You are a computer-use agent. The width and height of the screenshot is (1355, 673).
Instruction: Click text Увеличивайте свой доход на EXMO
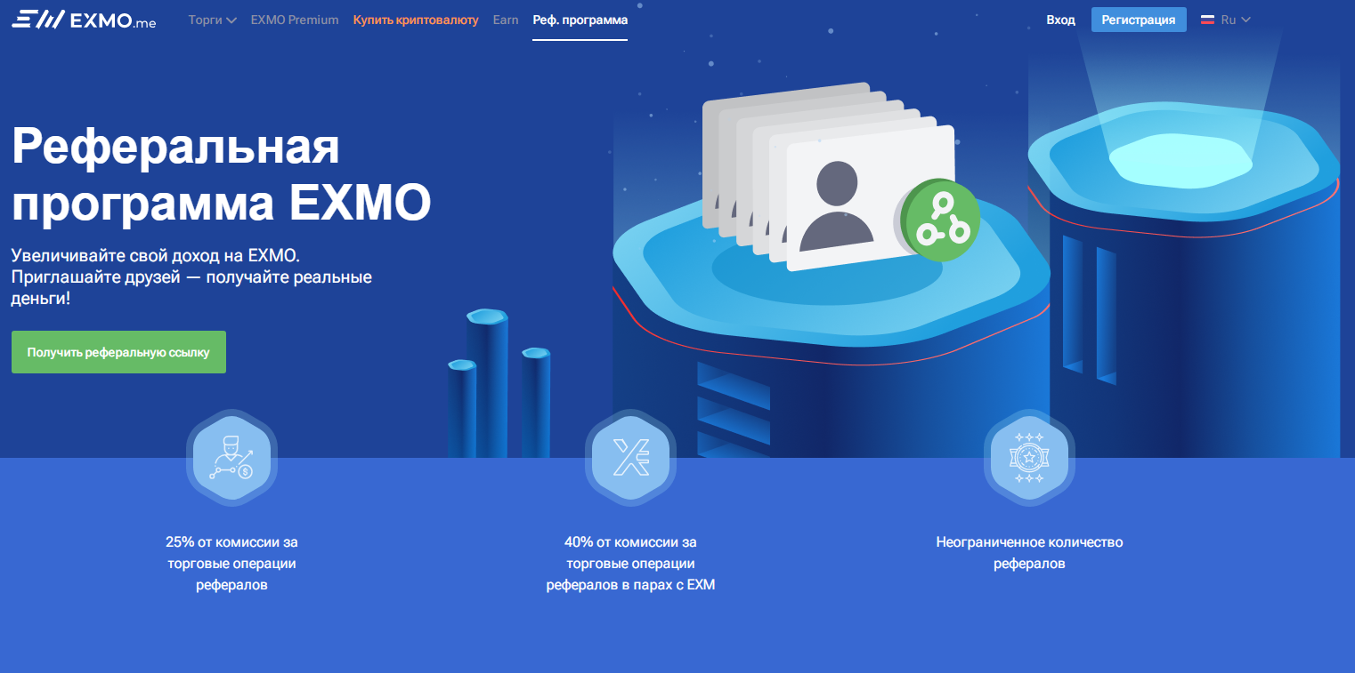pos(156,254)
